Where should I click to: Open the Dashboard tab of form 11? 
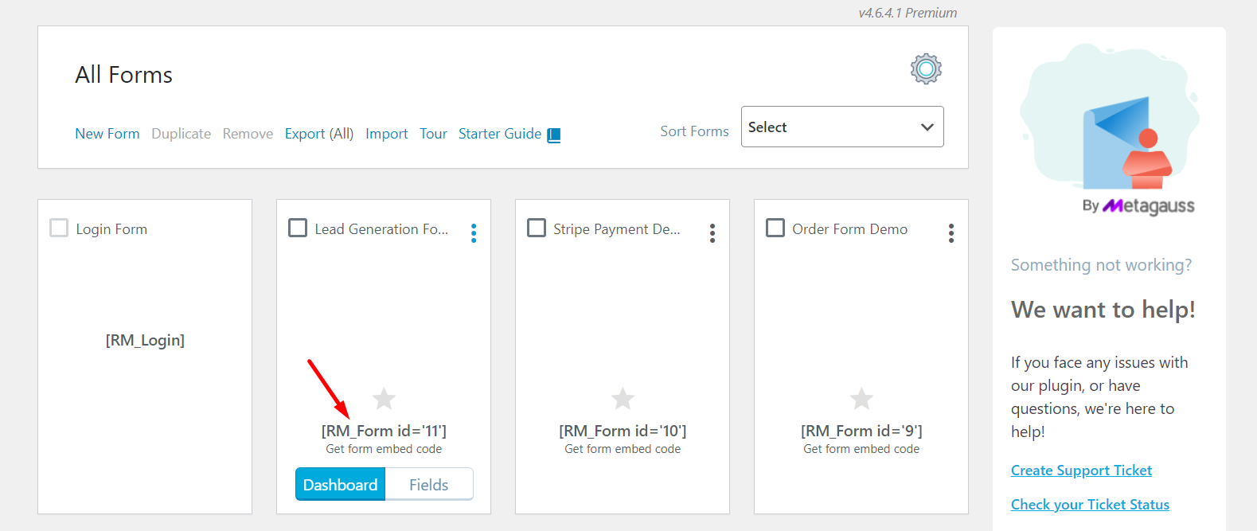pyautogui.click(x=341, y=485)
